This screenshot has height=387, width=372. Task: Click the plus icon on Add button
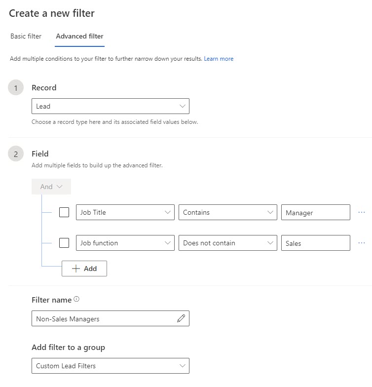(75, 269)
